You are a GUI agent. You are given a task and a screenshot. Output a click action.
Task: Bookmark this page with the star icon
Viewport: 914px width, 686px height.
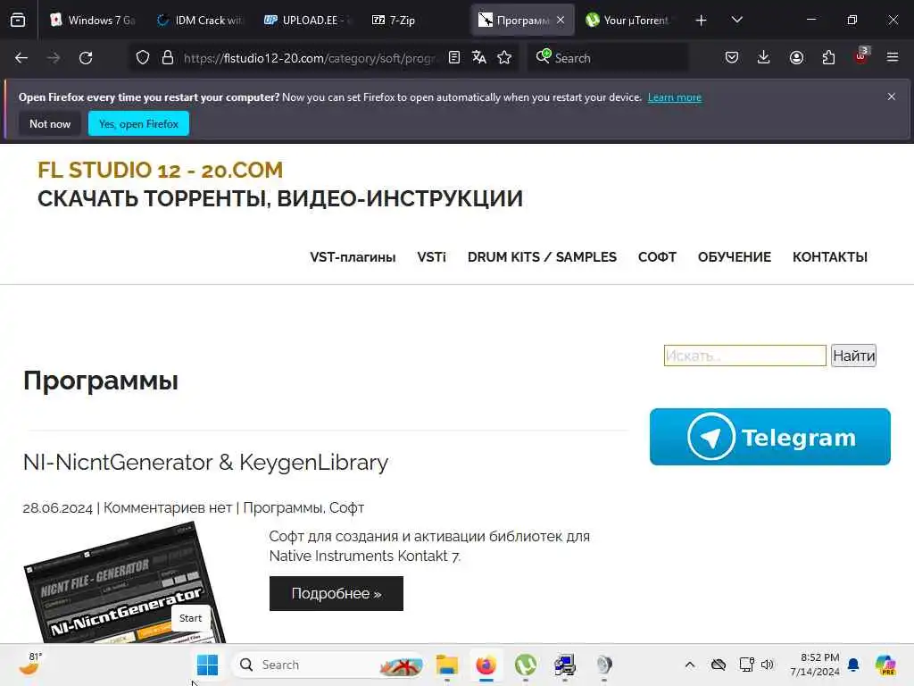[504, 58]
